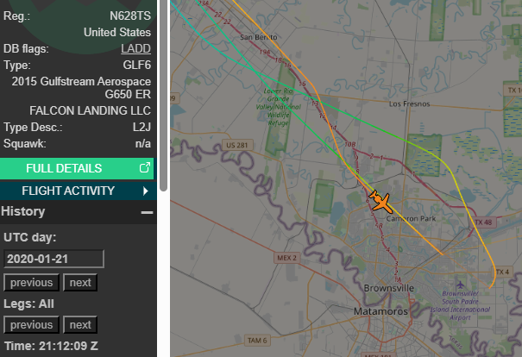Click the Brownsville airport plane symbol
This screenshot has width=522, height=357.
(x=460, y=285)
